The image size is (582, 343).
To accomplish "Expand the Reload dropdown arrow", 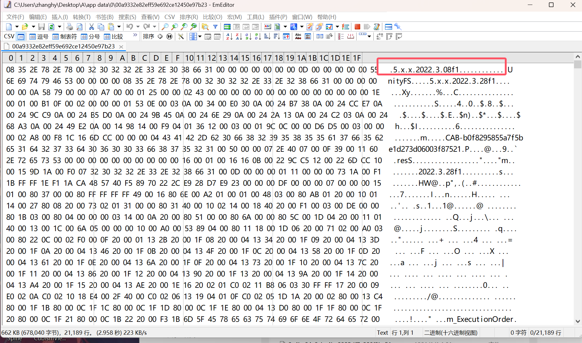I will [59, 27].
